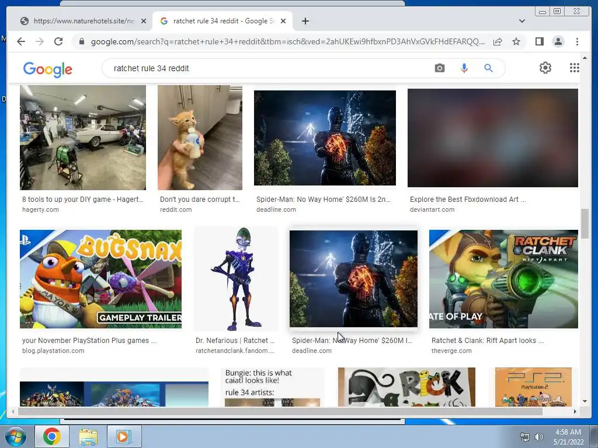Screen dimensions: 598x448
Task: Switch to the naturehotels.site tab
Action: (83, 21)
